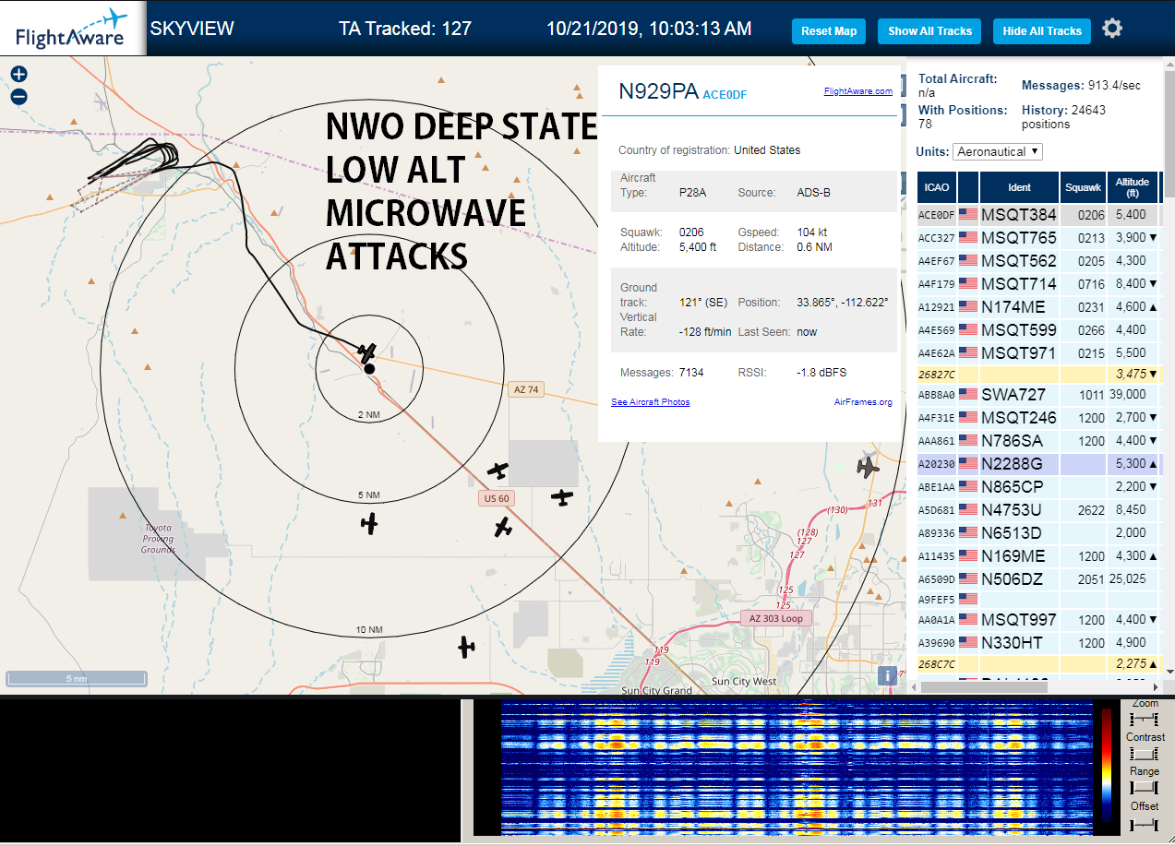Click the TA Tracked: 127 header text
Screen dimensions: 1175x846
tap(405, 29)
